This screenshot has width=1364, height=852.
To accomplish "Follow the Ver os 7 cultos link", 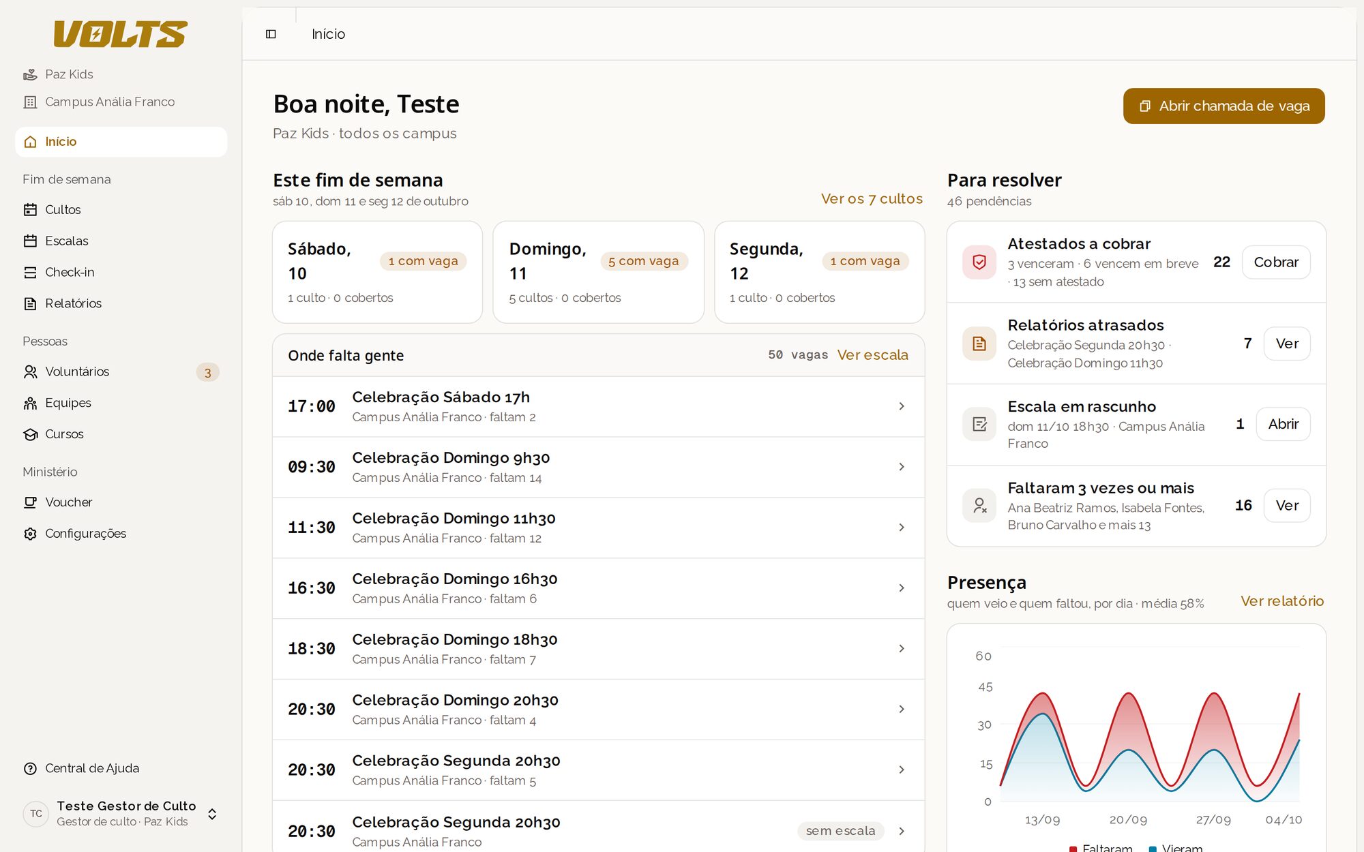I will (x=872, y=199).
